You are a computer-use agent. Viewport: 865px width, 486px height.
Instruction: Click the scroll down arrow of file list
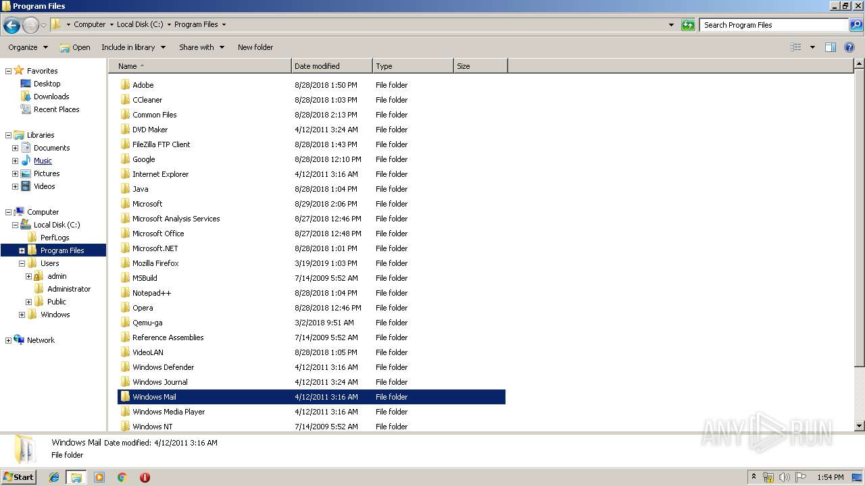(860, 426)
